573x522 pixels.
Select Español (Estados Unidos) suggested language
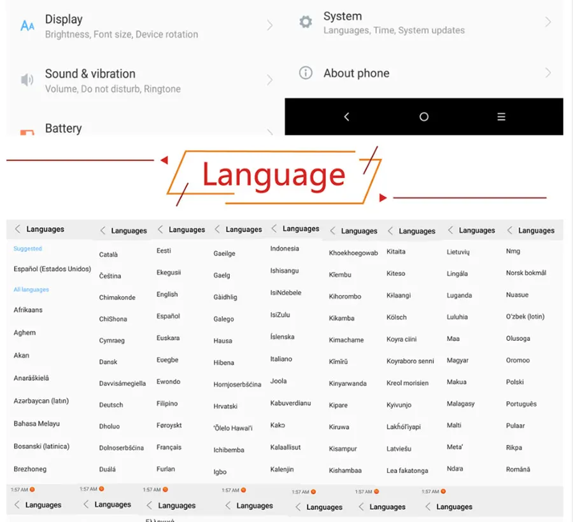pos(52,269)
